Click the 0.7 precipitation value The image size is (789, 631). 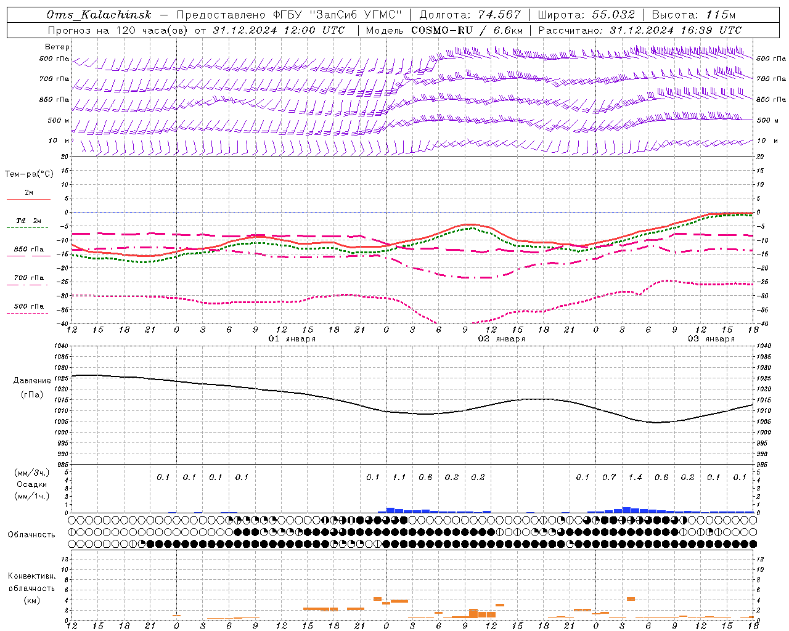click(609, 478)
